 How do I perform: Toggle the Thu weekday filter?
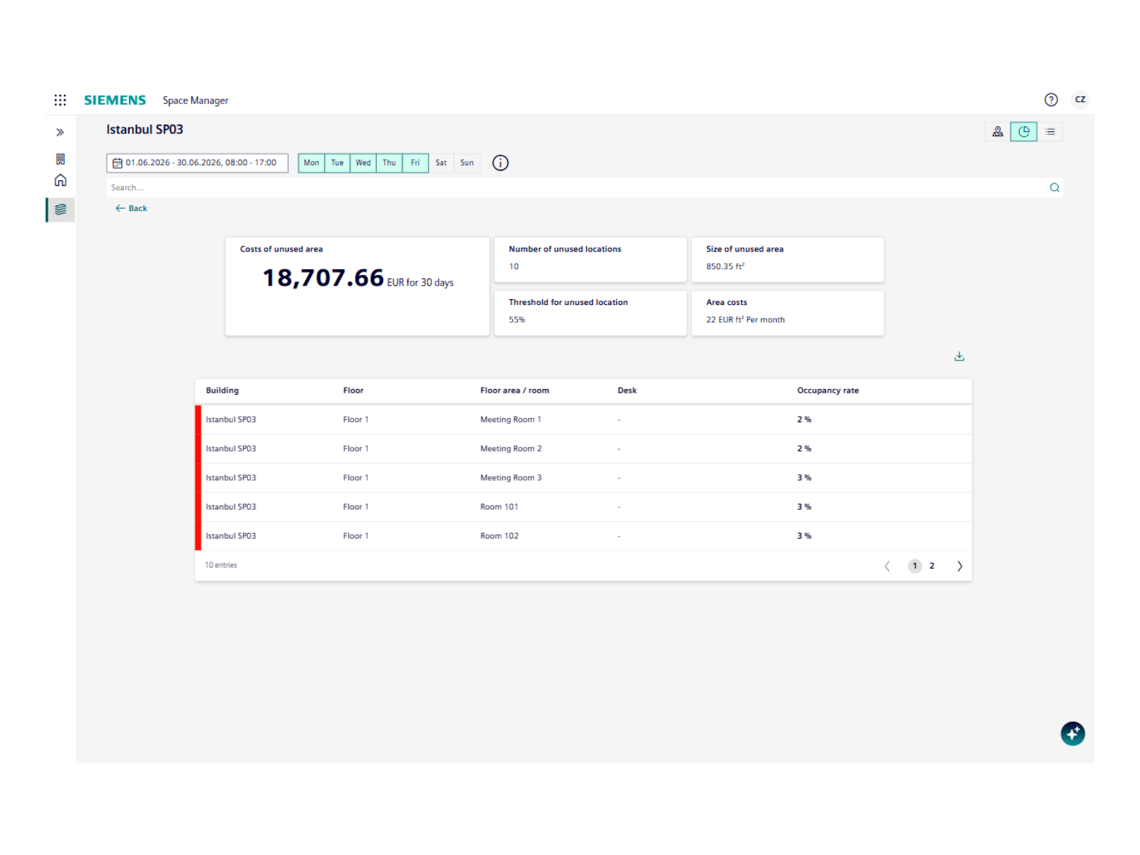(389, 163)
